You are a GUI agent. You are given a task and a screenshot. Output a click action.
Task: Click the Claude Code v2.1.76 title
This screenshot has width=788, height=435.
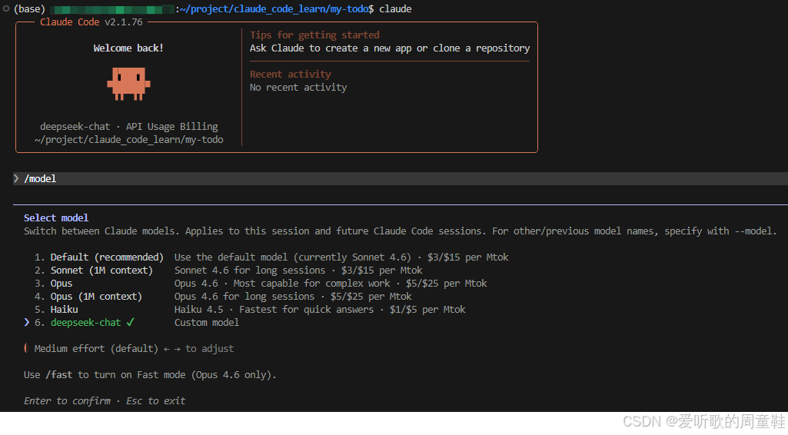click(91, 22)
